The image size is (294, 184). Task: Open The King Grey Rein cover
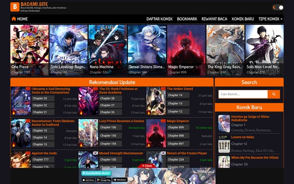226,50
